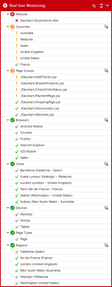Collapse the Website tree node
Viewport: 112px width, 287px height.
click(8, 14)
